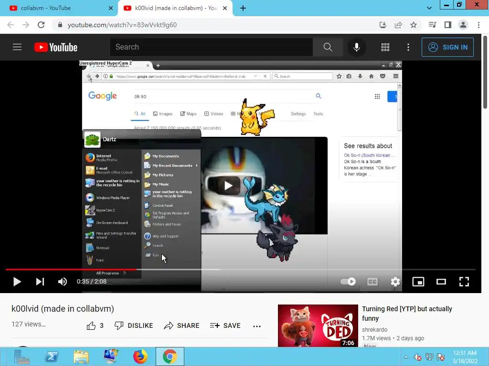489x366 pixels.
Task: Open Chrome tab search dropdown chevron
Action: coord(429,8)
